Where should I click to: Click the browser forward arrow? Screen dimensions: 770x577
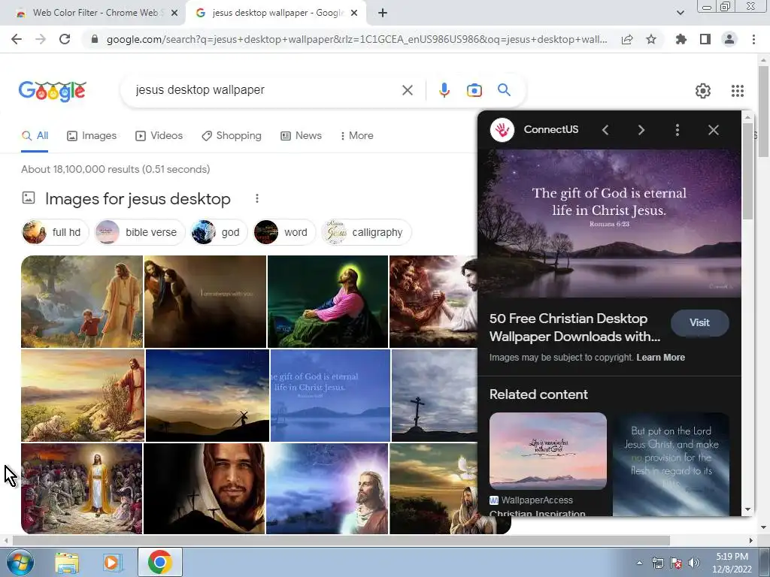pyautogui.click(x=41, y=39)
